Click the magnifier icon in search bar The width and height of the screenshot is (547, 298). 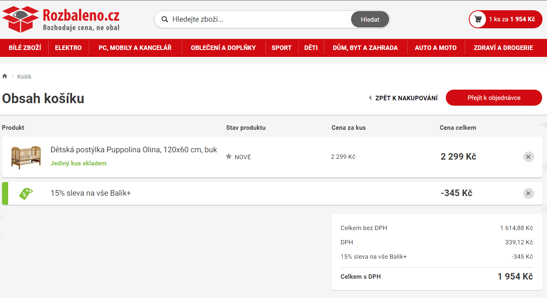click(x=165, y=19)
